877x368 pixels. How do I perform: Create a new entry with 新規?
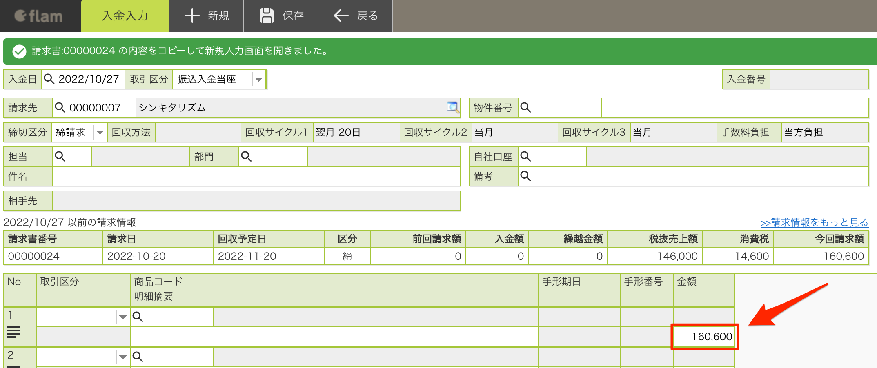pyautogui.click(x=207, y=16)
